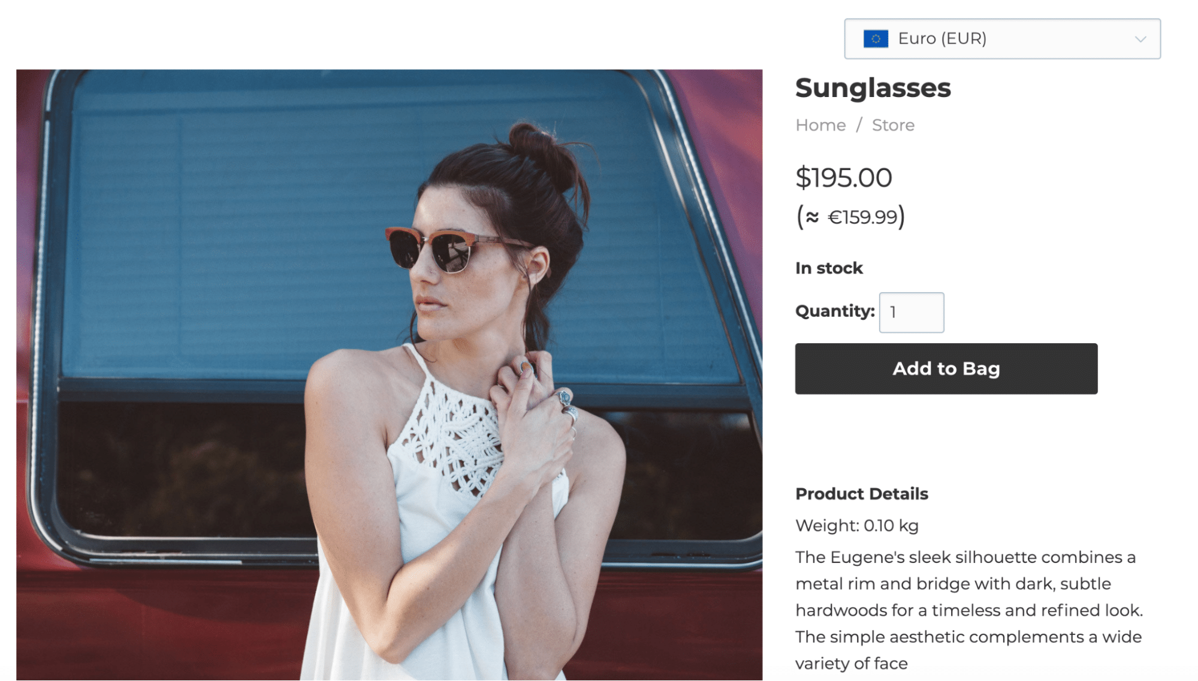This screenshot has height=681, width=1198.
Task: Click the Eugene's silhouette description paragraph
Action: (969, 610)
